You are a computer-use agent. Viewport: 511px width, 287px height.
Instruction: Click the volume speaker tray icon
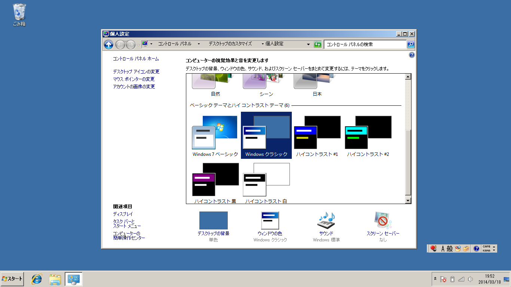click(470, 279)
